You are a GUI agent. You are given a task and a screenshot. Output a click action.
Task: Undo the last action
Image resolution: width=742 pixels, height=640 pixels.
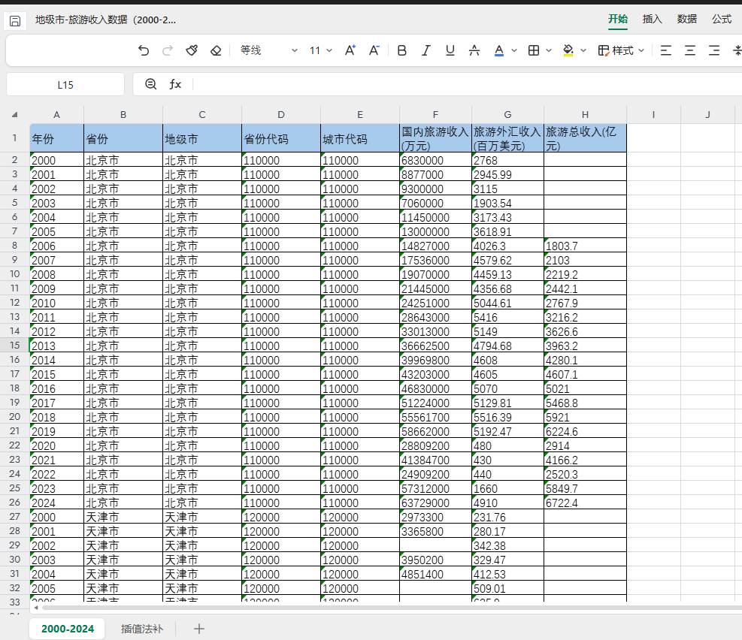[x=144, y=50]
